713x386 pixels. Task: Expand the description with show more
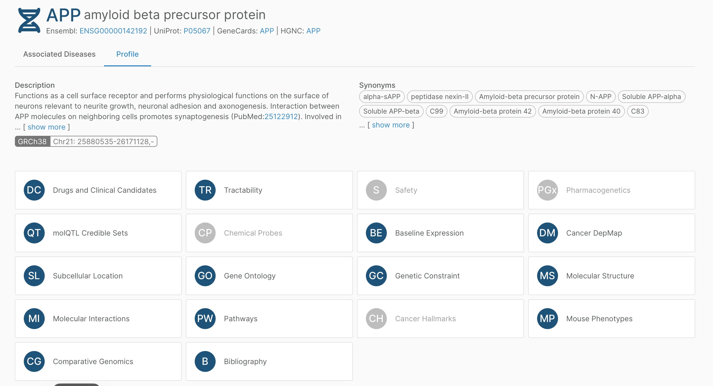47,127
